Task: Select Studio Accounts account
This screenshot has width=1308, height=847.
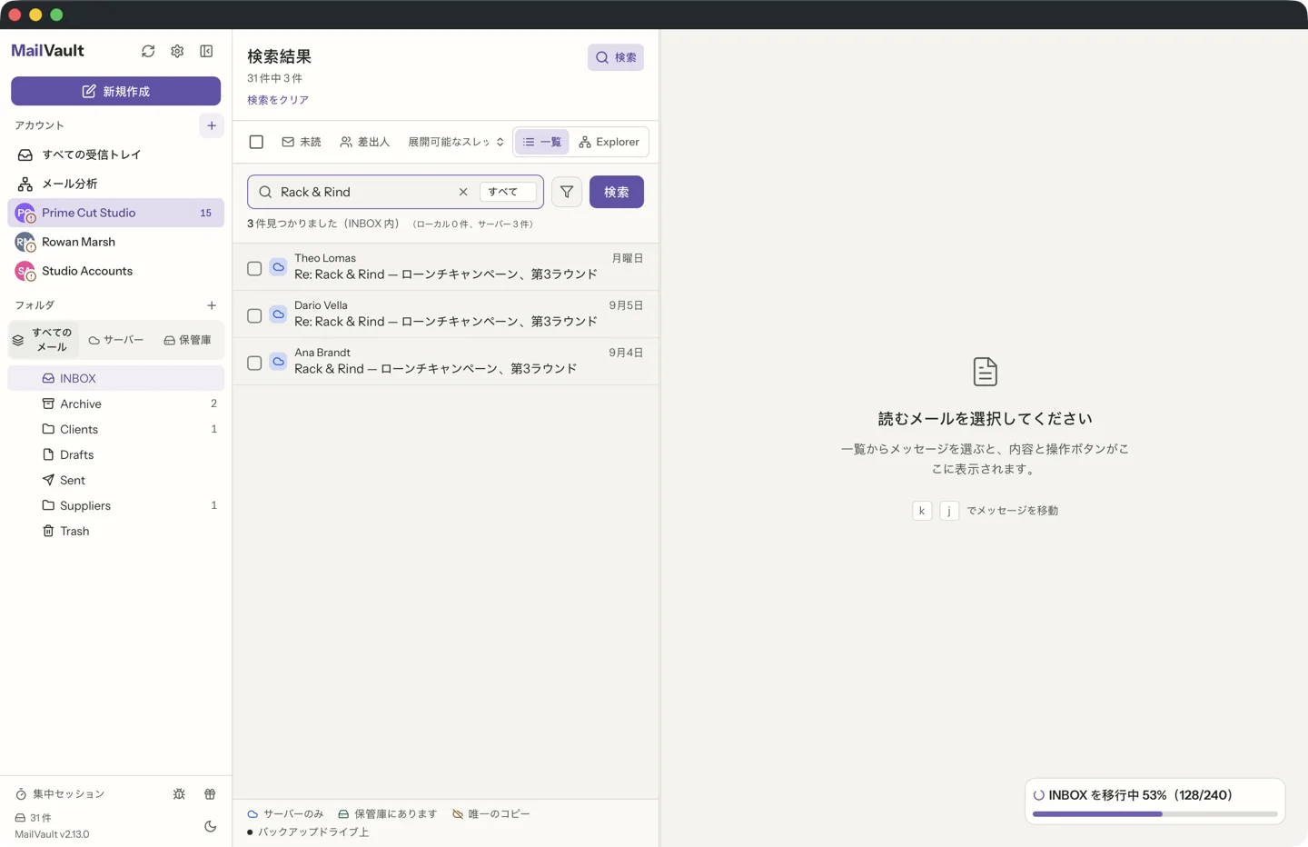Action: pyautogui.click(x=115, y=271)
